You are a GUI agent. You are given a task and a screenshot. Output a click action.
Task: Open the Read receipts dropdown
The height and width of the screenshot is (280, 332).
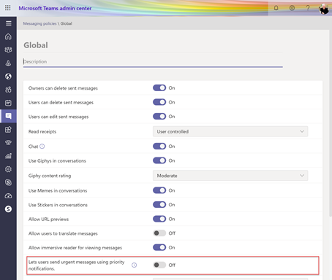pos(230,131)
